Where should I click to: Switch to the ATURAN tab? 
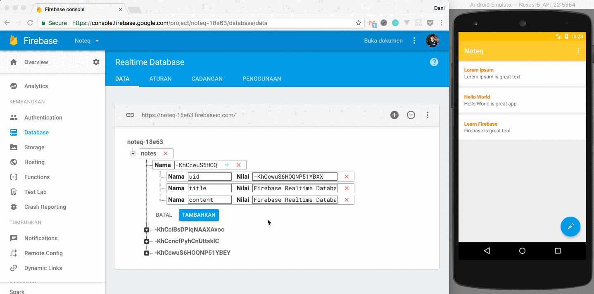(160, 79)
